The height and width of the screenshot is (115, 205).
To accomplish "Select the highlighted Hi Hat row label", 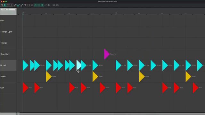I will (8, 65).
